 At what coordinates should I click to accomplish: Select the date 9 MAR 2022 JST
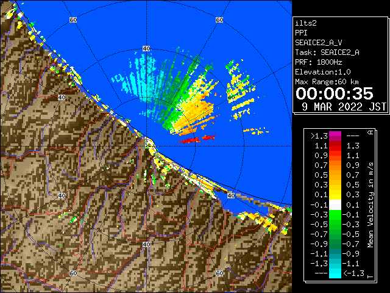coord(344,107)
